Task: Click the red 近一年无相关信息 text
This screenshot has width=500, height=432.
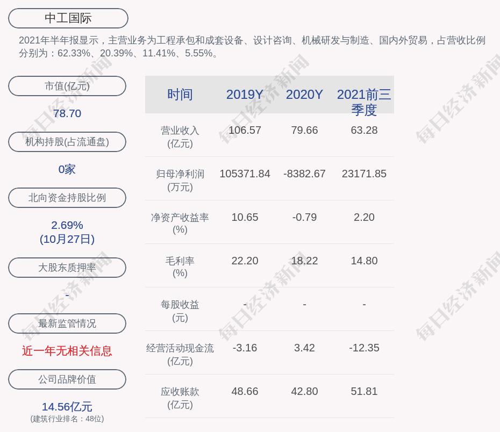Action: (67, 351)
